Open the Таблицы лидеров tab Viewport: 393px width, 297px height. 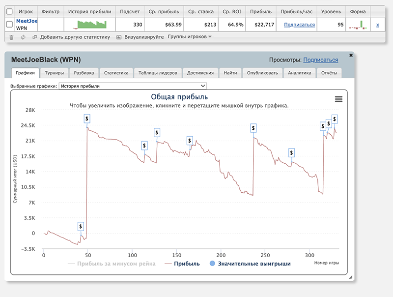coord(157,73)
